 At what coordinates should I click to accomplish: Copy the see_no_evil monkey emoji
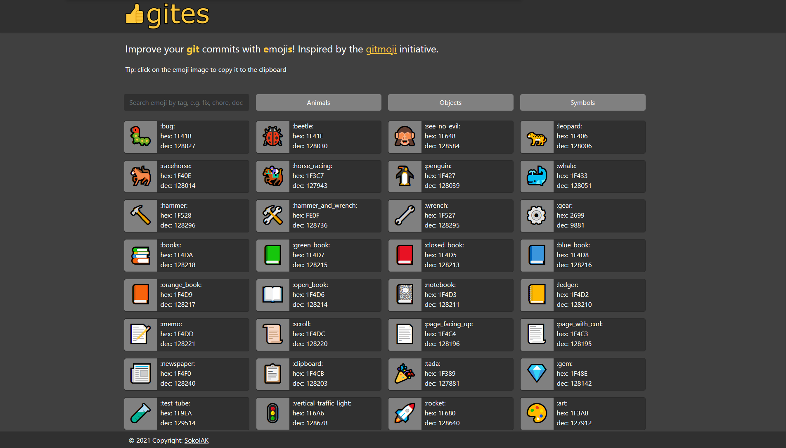coord(405,137)
